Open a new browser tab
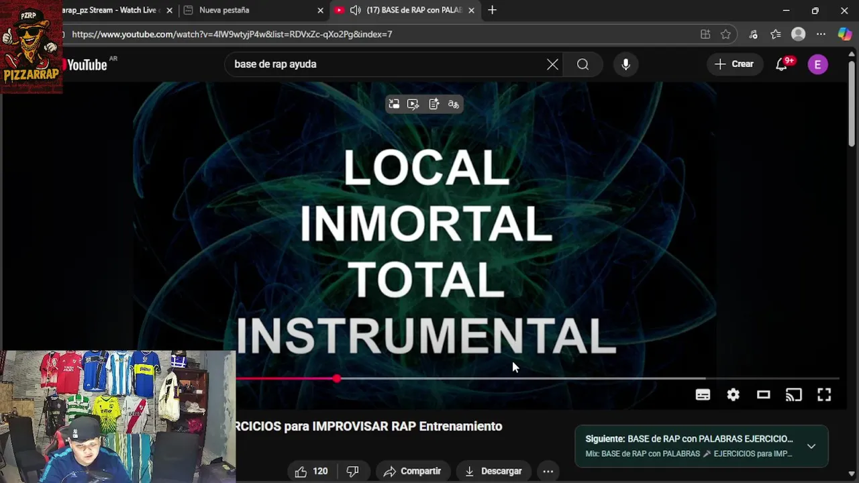This screenshot has height=483, width=859. tap(493, 10)
